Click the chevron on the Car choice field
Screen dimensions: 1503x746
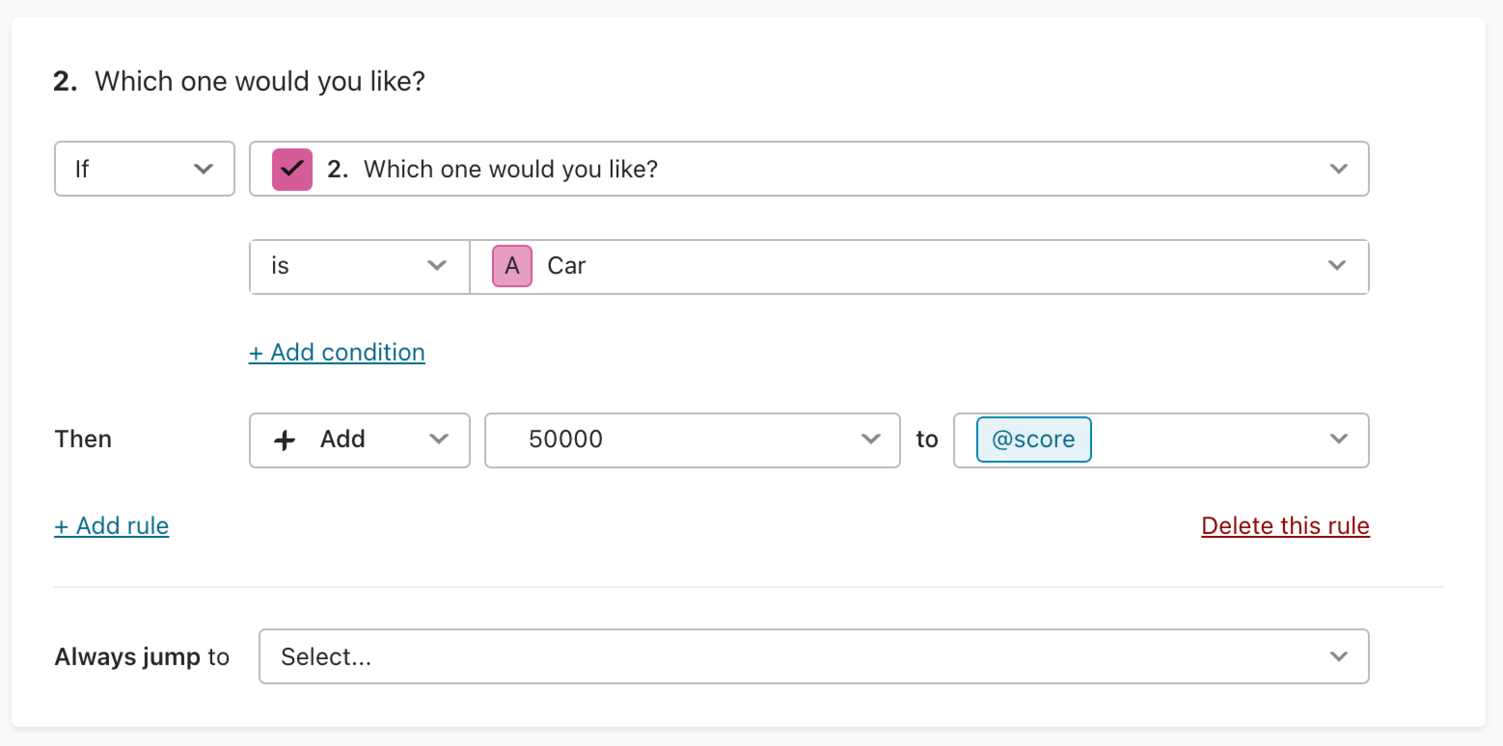click(x=1337, y=266)
